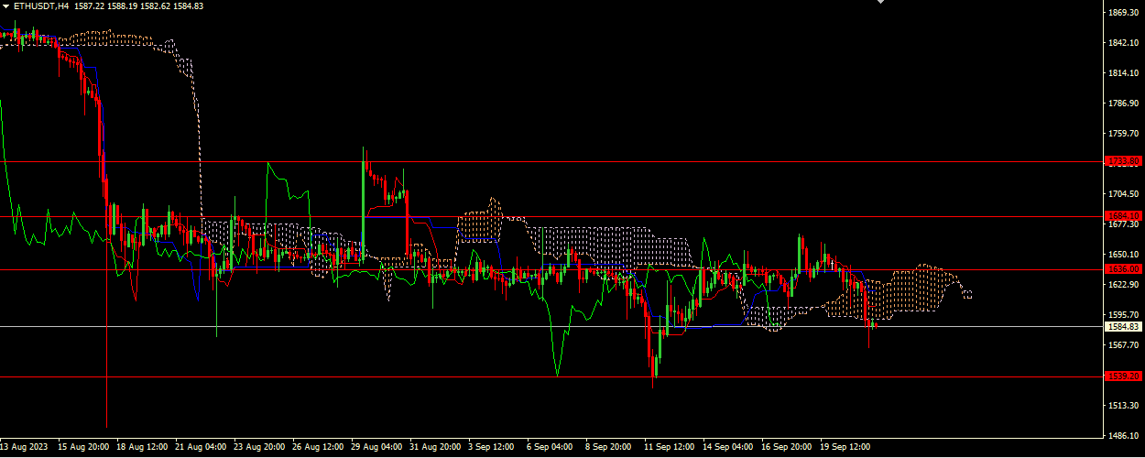Select the red 1733.80 price level label
The image size is (1145, 458).
tap(1123, 161)
